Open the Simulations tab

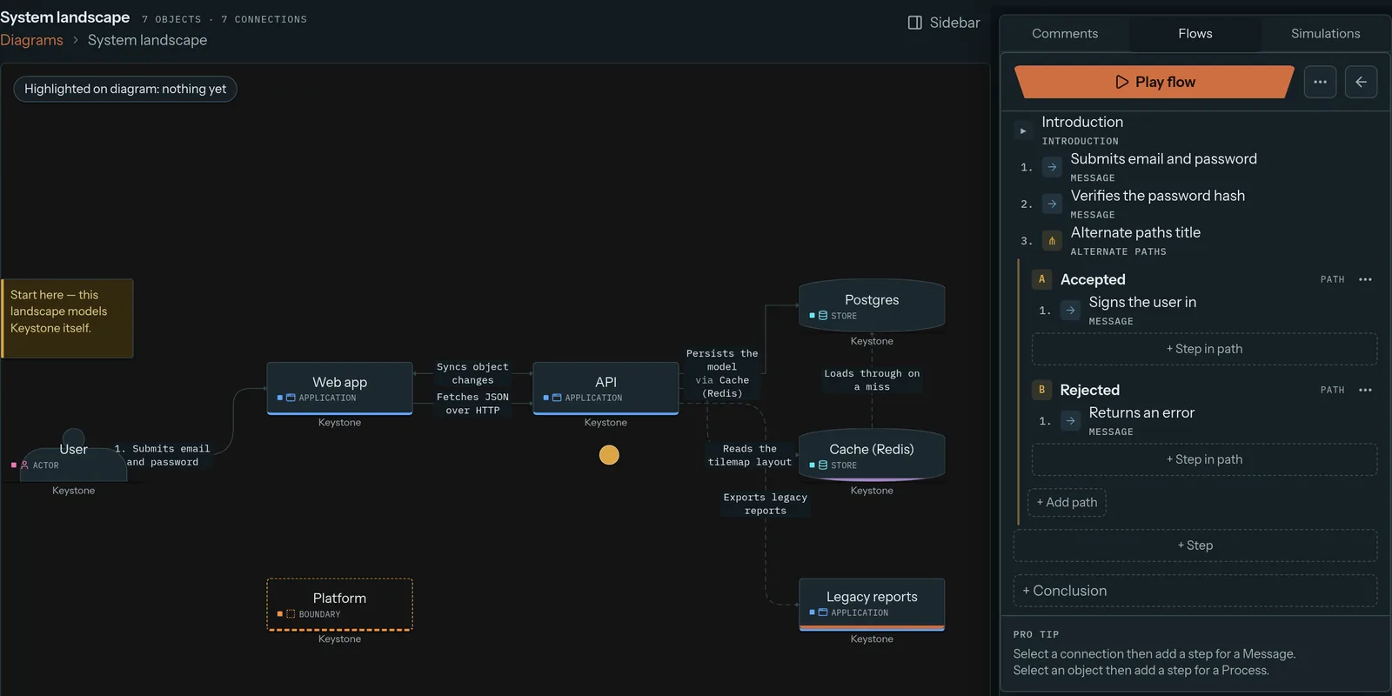[x=1325, y=34]
